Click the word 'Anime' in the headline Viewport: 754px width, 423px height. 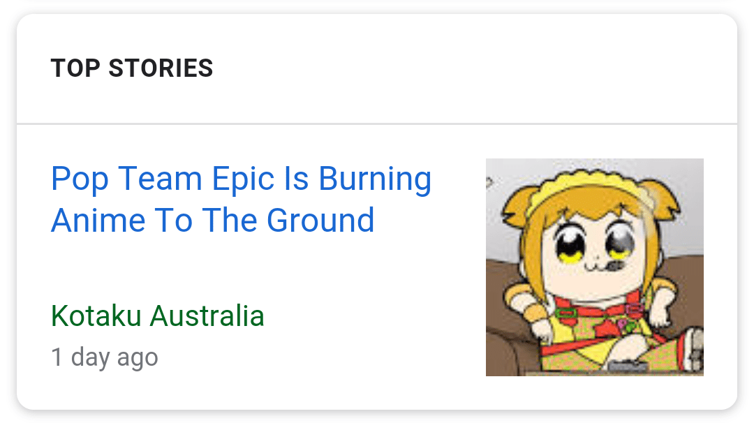(98, 220)
